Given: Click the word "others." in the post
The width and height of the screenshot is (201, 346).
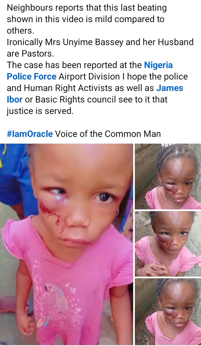Looking at the screenshot, I should [x=20, y=31].
